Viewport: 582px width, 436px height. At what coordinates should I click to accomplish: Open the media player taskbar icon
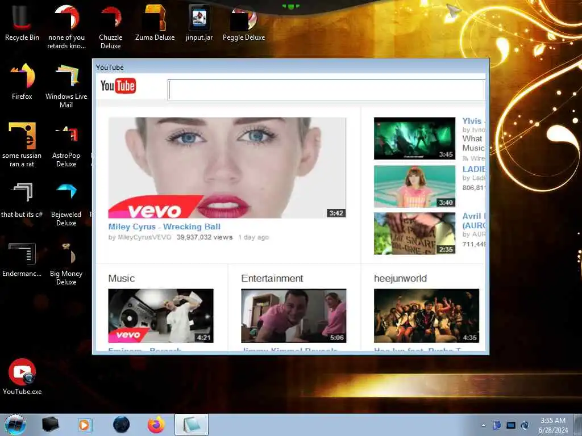(x=85, y=425)
